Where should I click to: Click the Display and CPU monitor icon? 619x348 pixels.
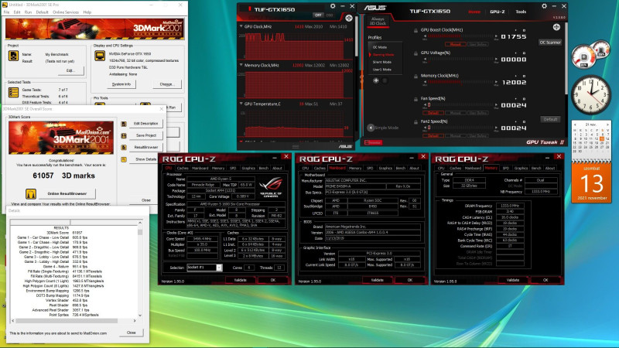[x=100, y=56]
